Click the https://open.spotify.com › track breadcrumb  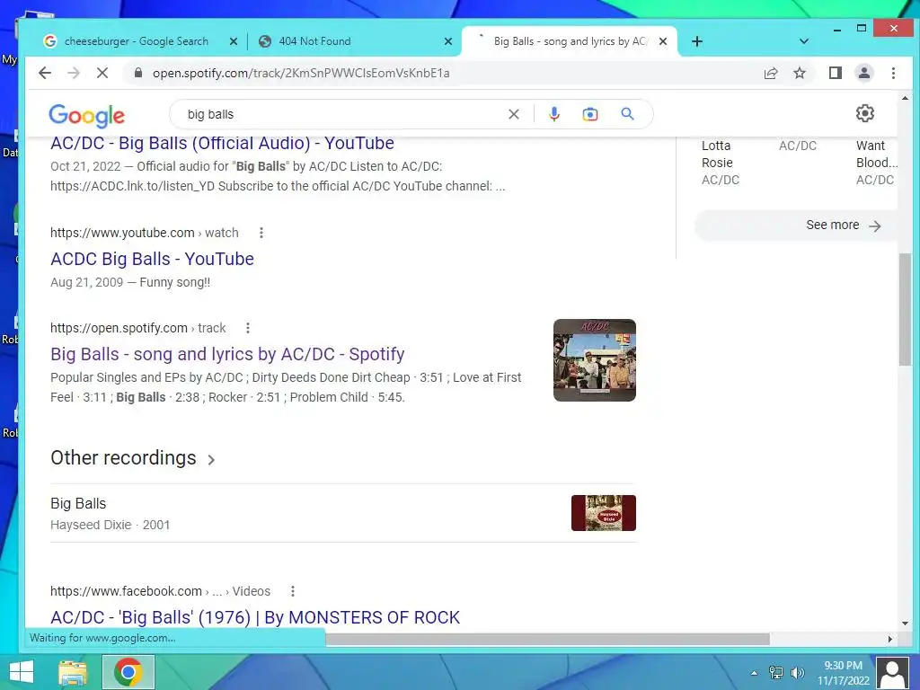(x=137, y=328)
